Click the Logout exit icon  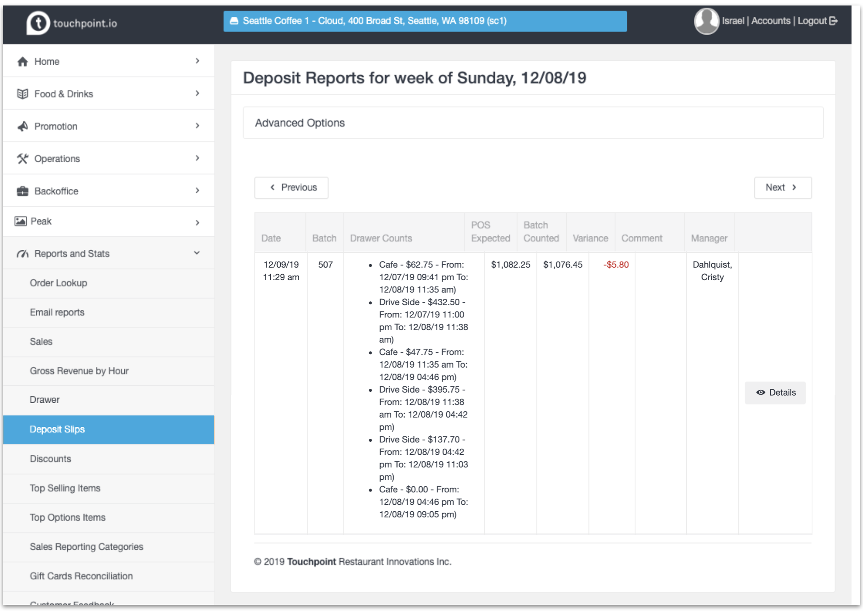(x=833, y=21)
